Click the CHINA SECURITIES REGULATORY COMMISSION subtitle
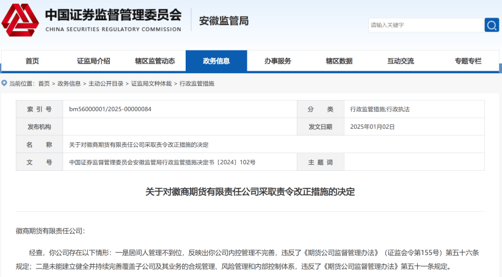The width and height of the screenshot is (502, 277). [114, 29]
